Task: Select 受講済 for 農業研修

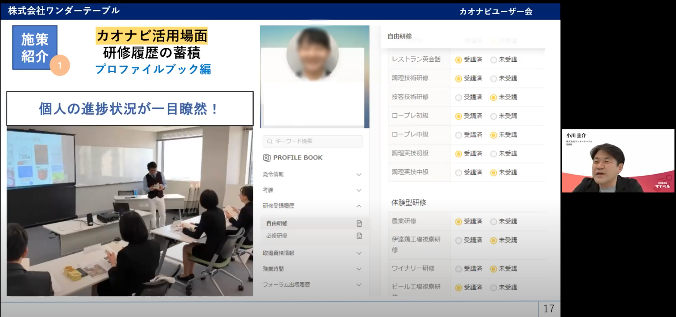Action: 458,221
